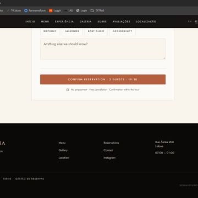Open the EXTRAS bookmarks folder
The image size is (198, 198).
tap(97, 10)
